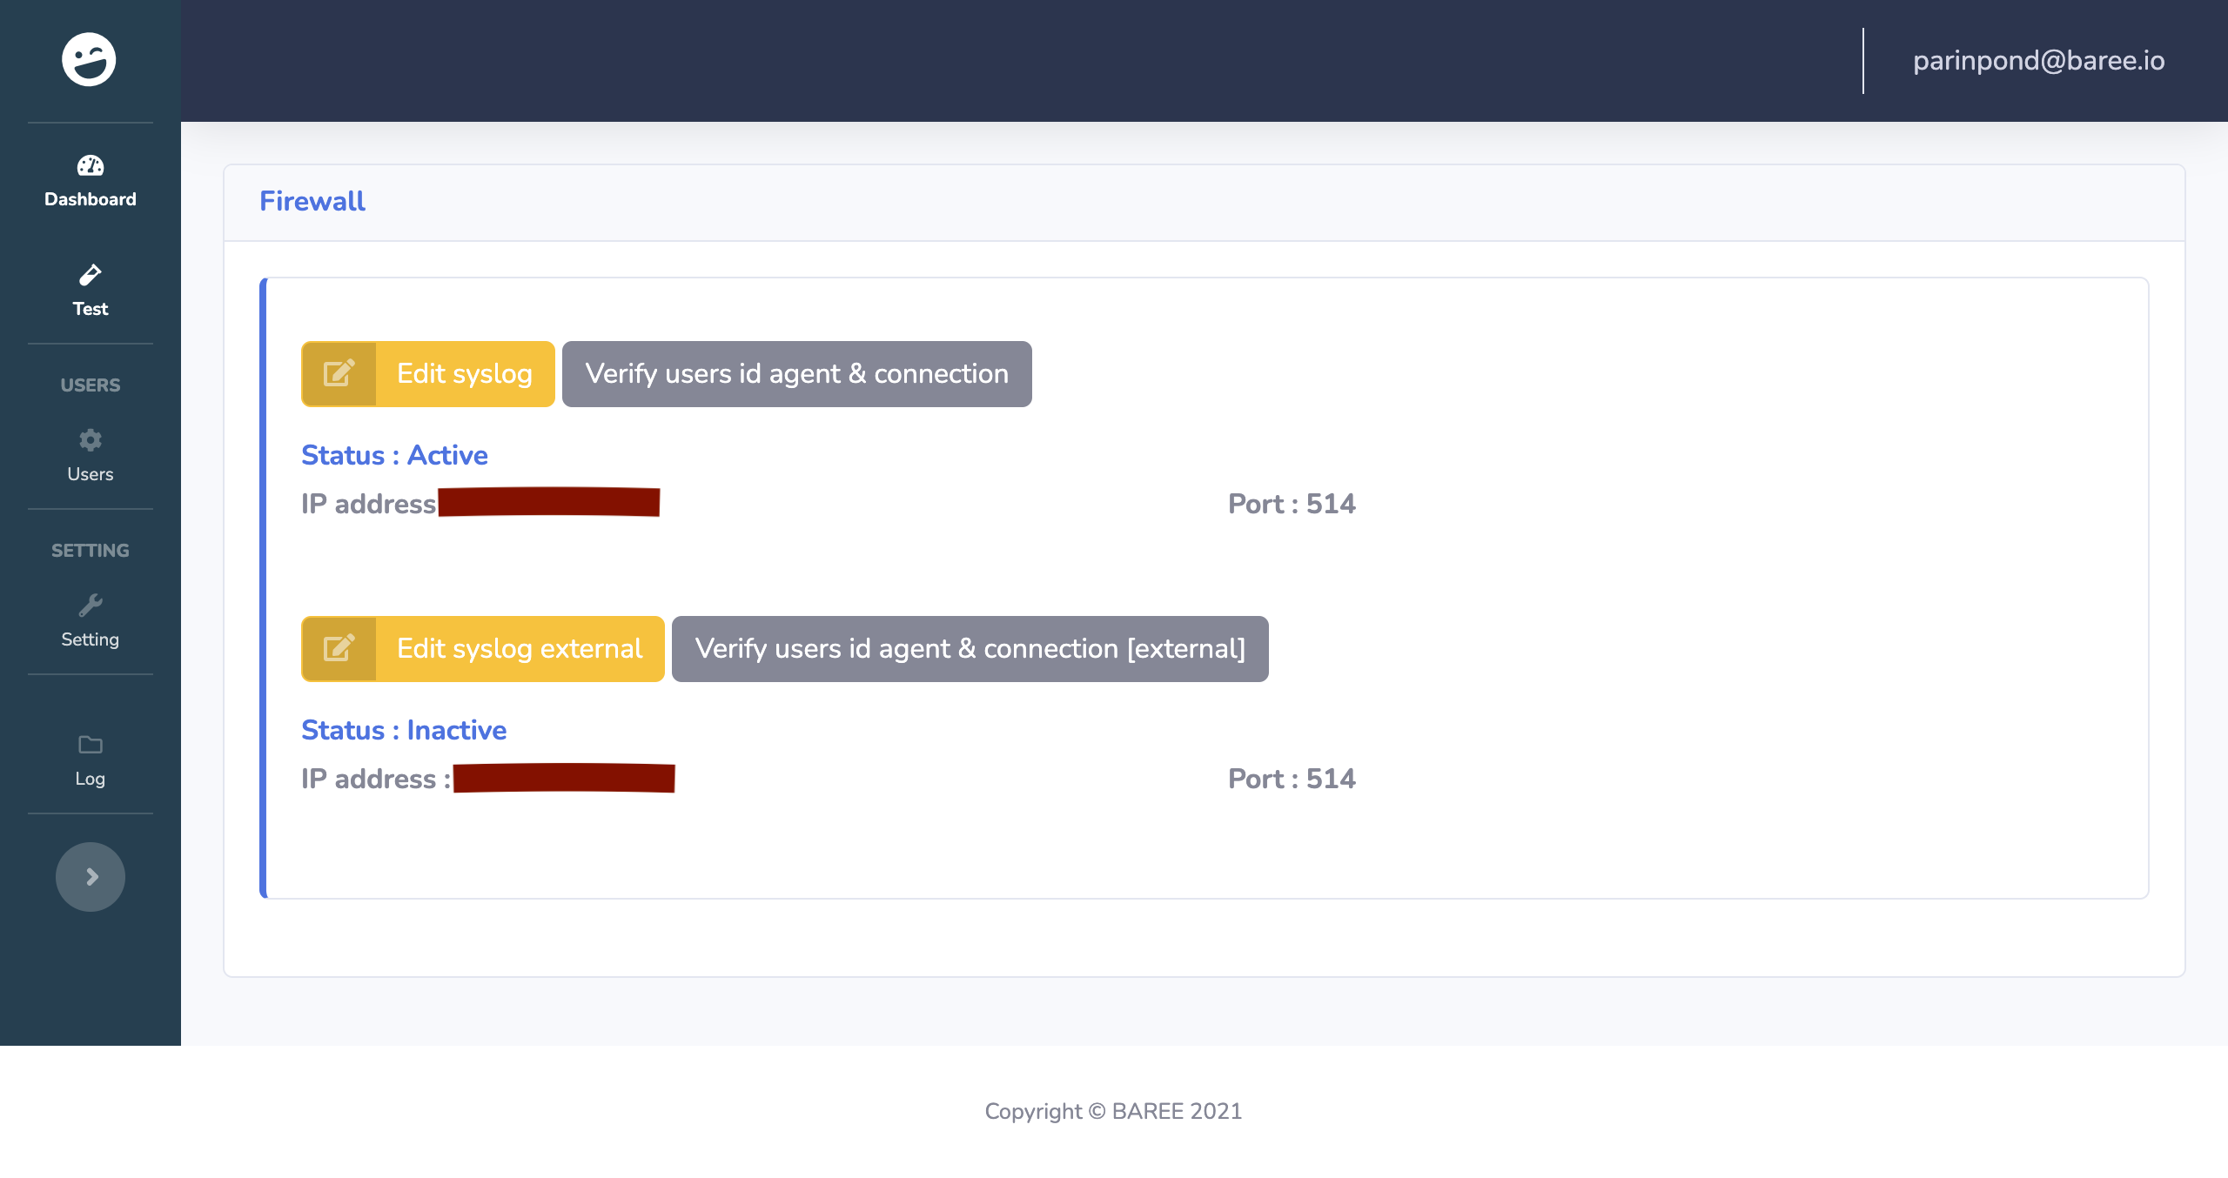Click Verify users id agent & connection

796,374
